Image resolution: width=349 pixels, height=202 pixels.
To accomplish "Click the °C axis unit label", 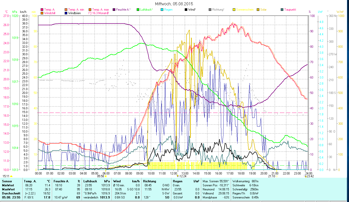I will pos(6,12).
